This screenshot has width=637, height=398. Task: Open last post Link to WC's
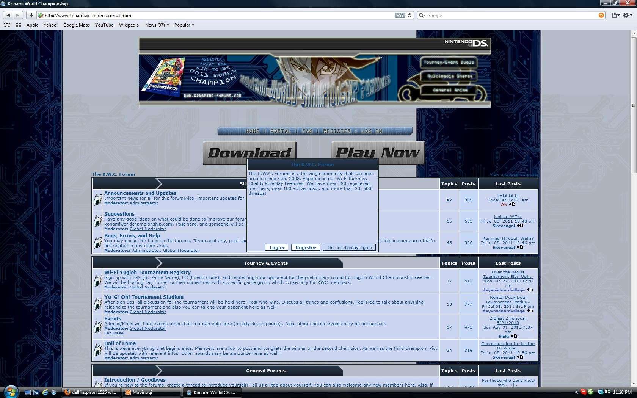(x=508, y=216)
